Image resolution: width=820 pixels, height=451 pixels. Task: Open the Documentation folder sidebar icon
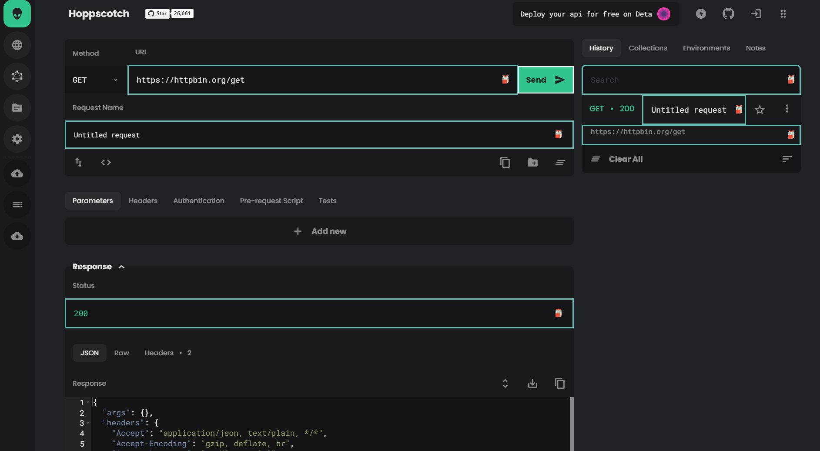[17, 107]
